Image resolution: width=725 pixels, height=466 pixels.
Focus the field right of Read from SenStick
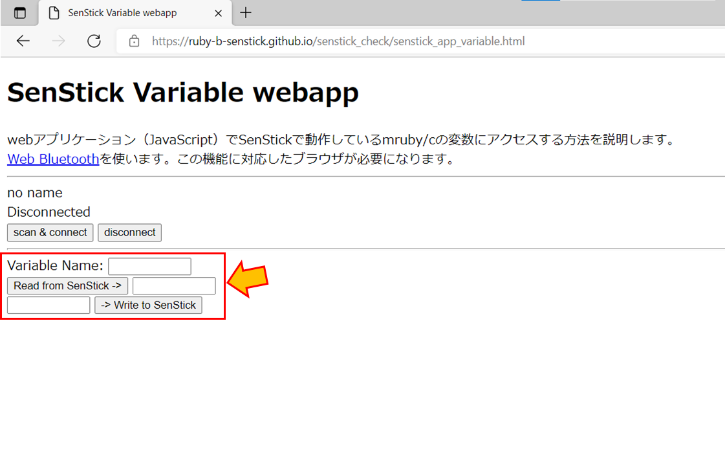click(x=174, y=285)
